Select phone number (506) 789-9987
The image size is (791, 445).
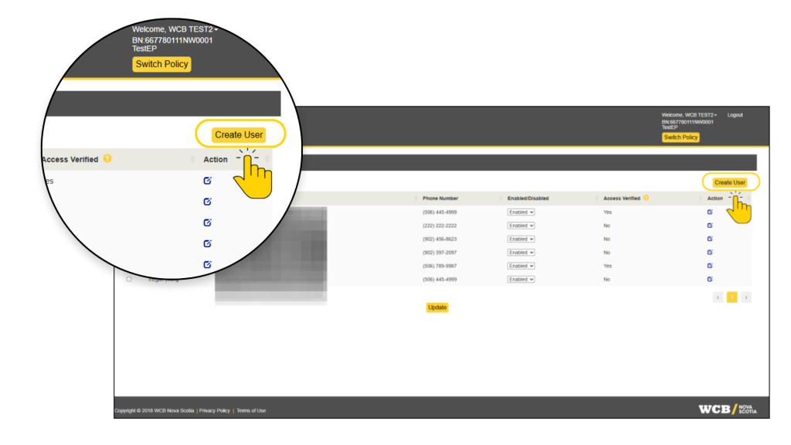[440, 266]
